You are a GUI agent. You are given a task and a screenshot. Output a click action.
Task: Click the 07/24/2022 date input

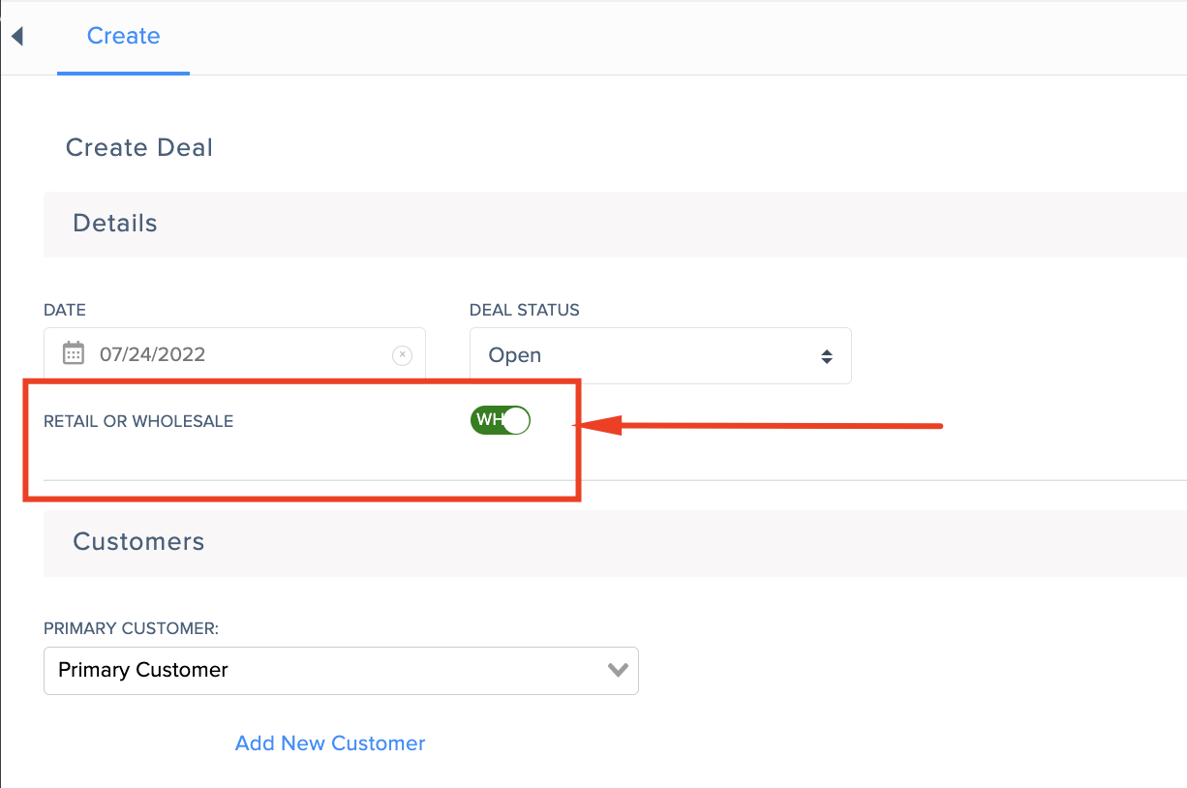[x=234, y=354]
